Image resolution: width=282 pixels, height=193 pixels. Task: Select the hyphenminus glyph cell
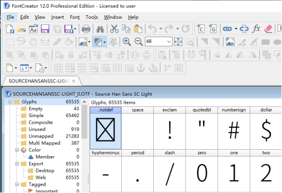(105, 171)
